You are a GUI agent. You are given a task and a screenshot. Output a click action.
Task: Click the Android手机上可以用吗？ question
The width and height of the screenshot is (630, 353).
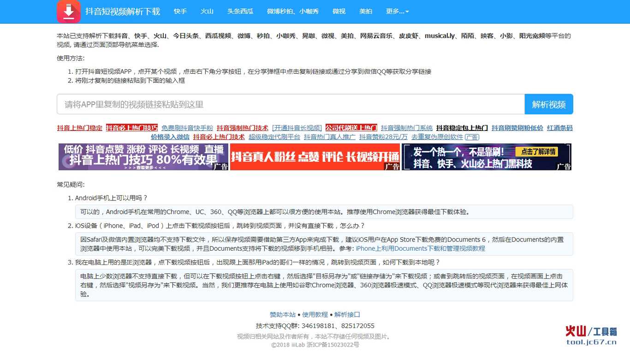tap(111, 198)
